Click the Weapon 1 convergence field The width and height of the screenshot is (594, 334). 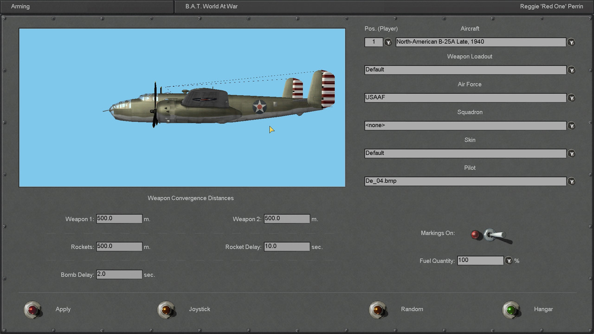pos(119,218)
